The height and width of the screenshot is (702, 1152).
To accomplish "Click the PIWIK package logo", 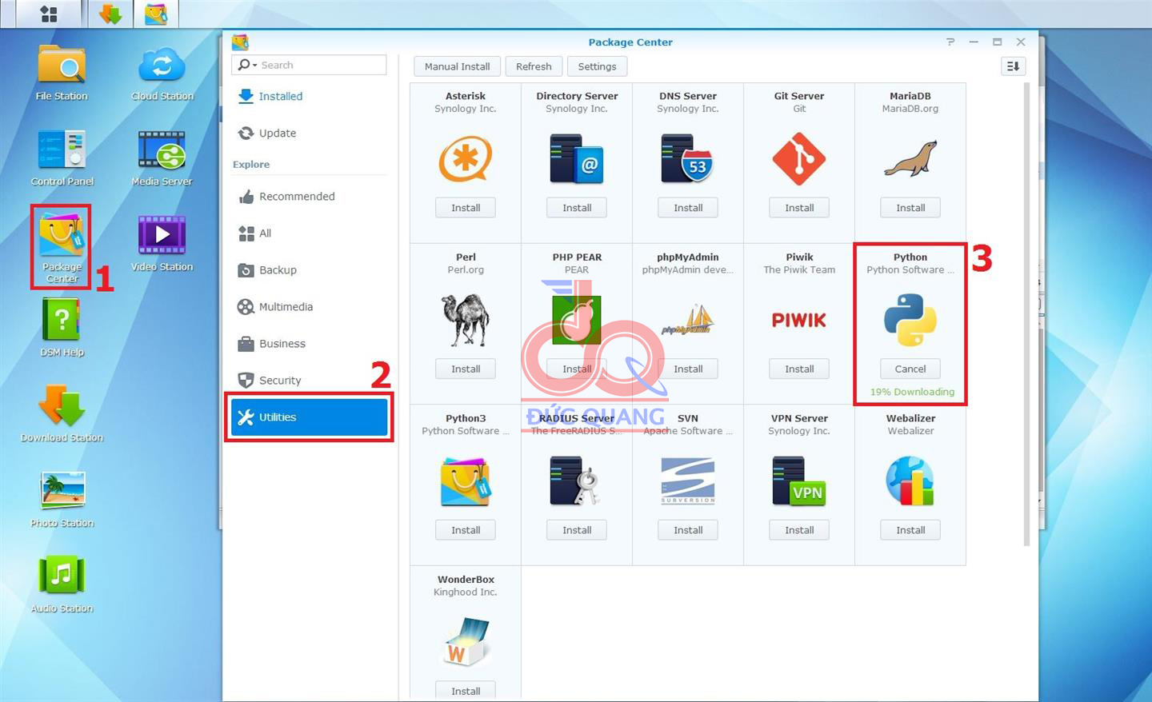I will click(x=799, y=320).
